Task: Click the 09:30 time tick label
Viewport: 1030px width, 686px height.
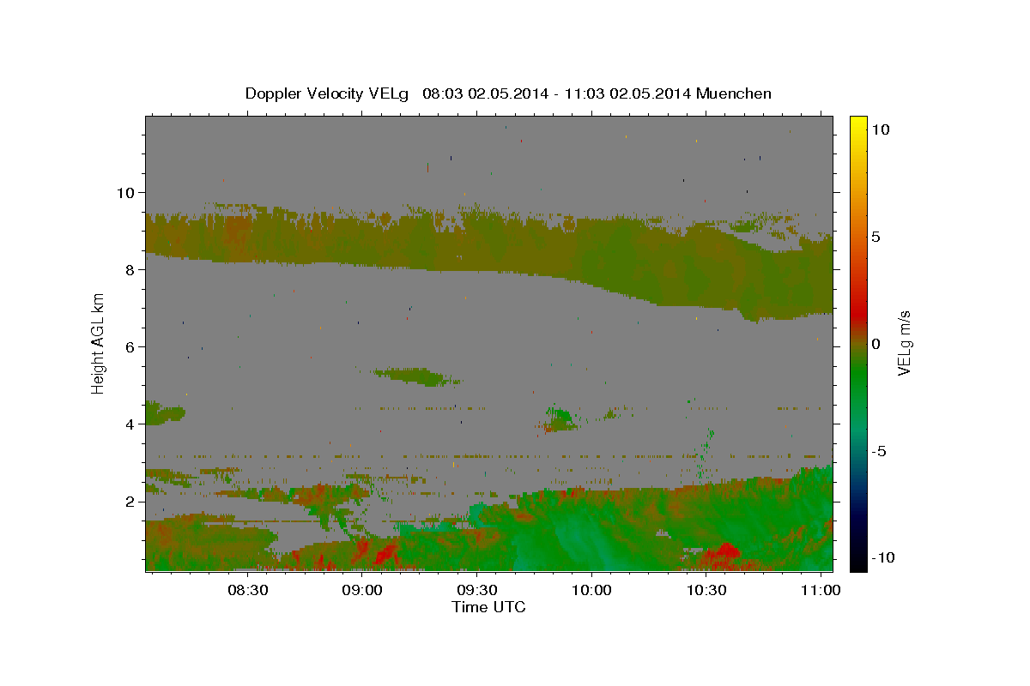Action: pos(477,591)
